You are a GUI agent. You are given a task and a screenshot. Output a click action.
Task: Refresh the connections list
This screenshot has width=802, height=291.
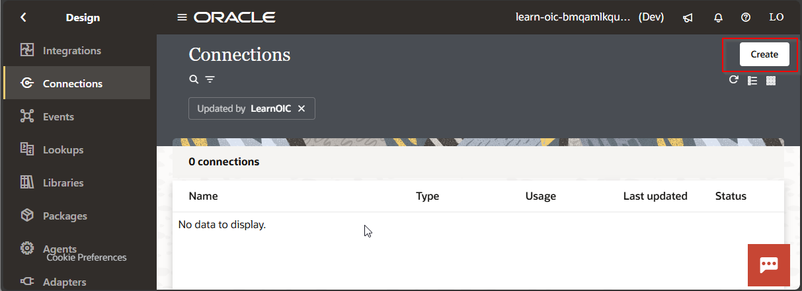point(733,80)
